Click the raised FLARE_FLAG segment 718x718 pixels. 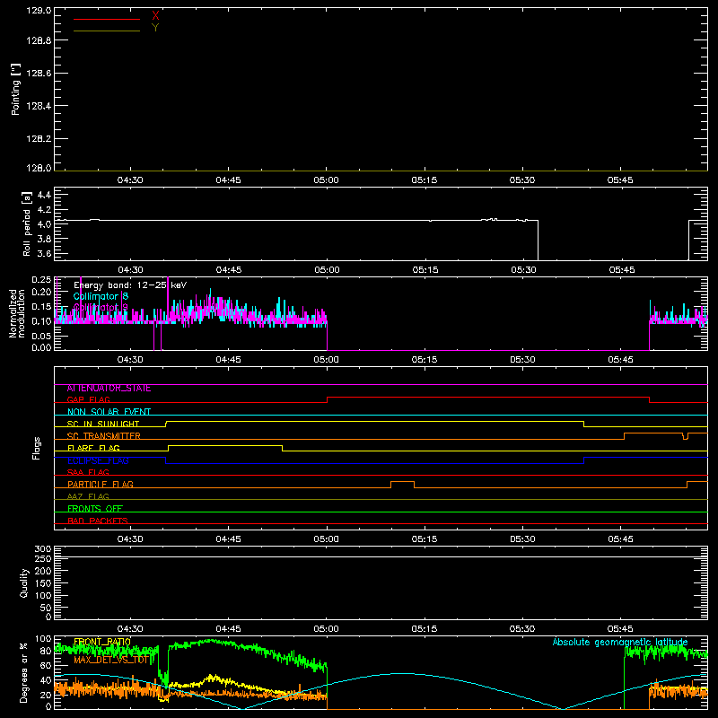pyautogui.click(x=225, y=445)
